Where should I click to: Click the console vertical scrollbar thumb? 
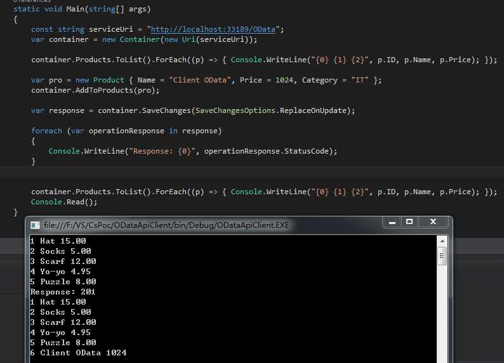[x=442, y=256]
